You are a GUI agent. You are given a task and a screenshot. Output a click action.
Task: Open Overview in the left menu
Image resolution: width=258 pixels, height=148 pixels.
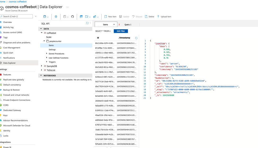[7, 22]
